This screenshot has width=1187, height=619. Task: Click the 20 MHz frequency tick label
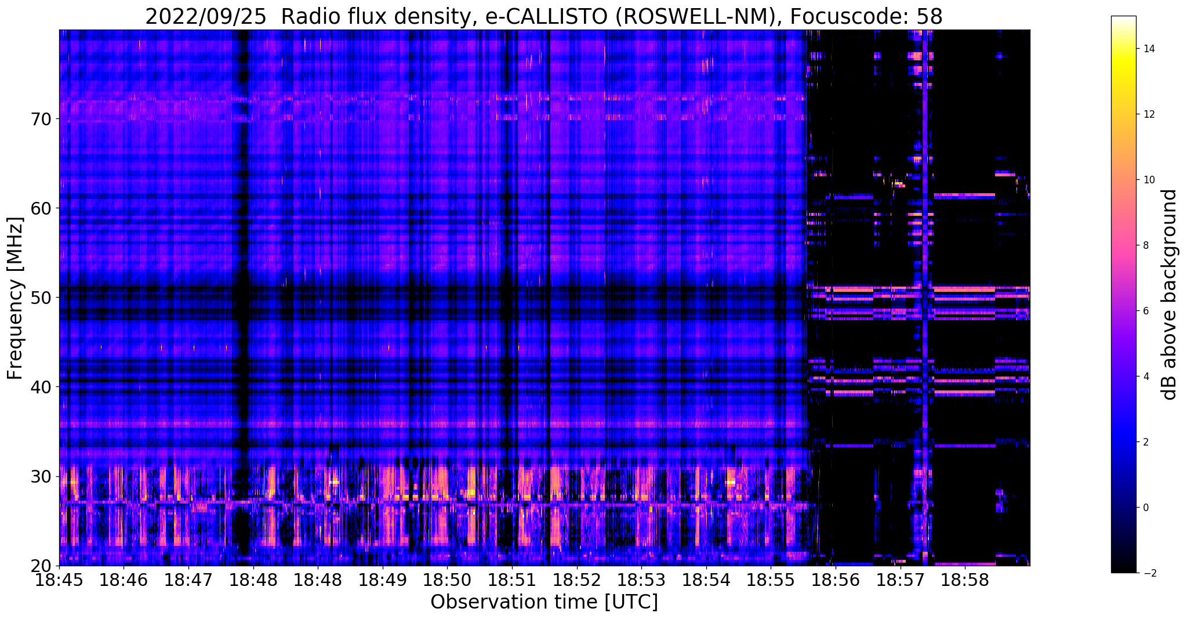point(41,566)
